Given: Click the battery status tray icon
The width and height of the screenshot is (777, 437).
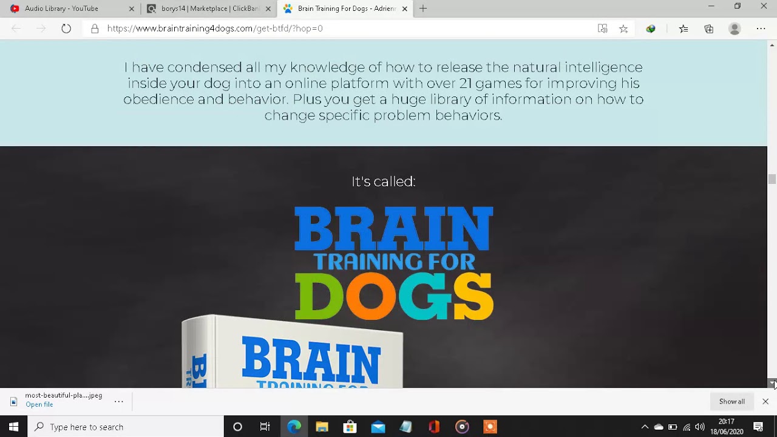Looking at the screenshot, I should point(673,427).
